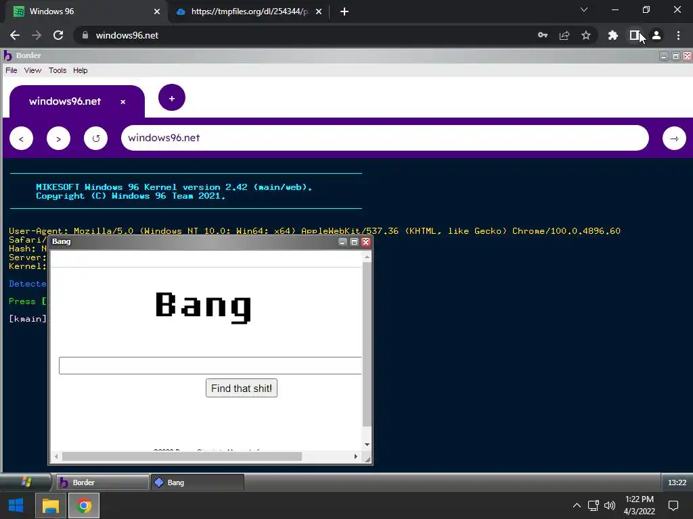This screenshot has width=693, height=519.
Task: Click the Bang search text box
Action: [210, 366]
